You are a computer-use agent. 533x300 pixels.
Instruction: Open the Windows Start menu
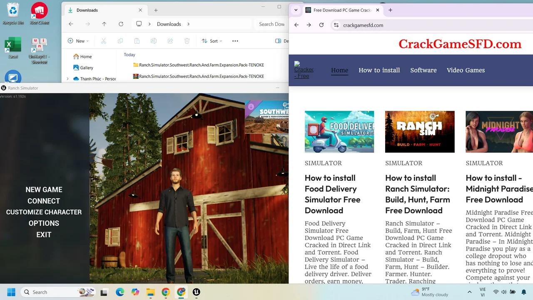pyautogui.click(x=11, y=292)
